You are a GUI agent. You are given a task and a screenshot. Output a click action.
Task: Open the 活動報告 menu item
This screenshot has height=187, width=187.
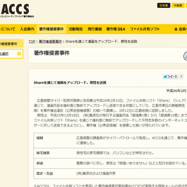pyautogui.click(x=76, y=29)
